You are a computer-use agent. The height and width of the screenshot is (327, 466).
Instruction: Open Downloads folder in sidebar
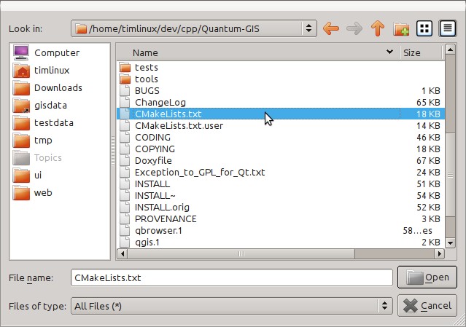click(x=58, y=87)
